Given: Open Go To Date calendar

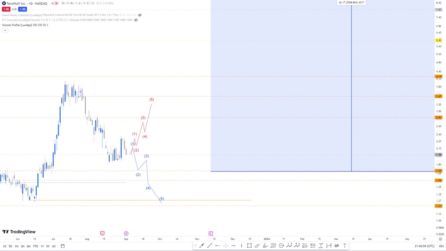Looking at the screenshot, I should 63,246.
